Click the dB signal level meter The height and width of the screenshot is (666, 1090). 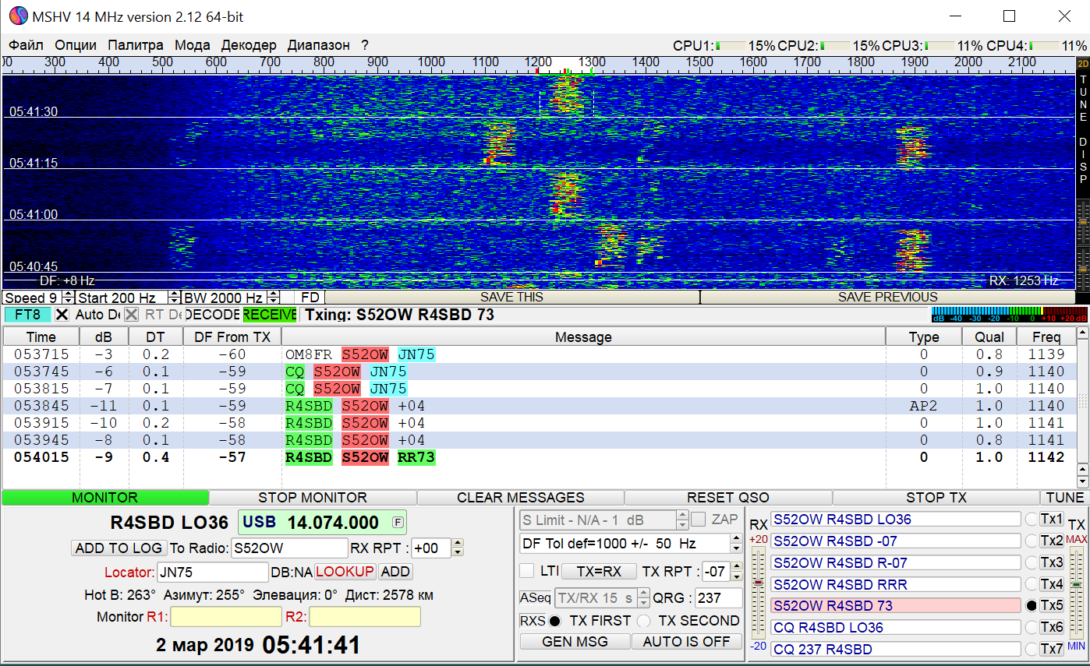(1009, 315)
